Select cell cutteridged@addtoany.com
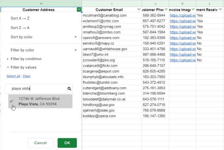The width and height of the screenshot is (224, 150). pyautogui.click(x=112, y=88)
